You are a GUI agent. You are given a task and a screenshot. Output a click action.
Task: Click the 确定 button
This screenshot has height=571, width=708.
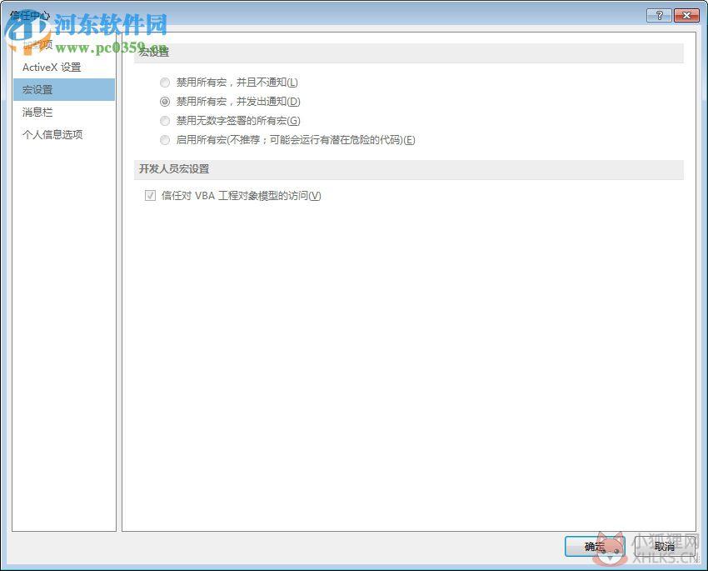595,547
